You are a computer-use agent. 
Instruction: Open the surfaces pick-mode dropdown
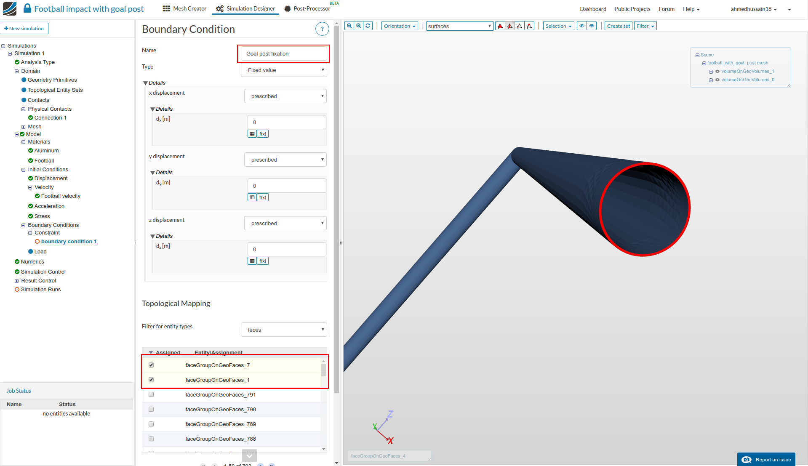pyautogui.click(x=460, y=26)
